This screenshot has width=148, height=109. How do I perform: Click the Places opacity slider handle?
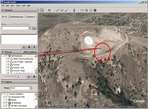coord(17,76)
